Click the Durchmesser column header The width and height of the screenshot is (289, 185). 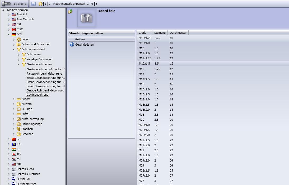coord(178,33)
